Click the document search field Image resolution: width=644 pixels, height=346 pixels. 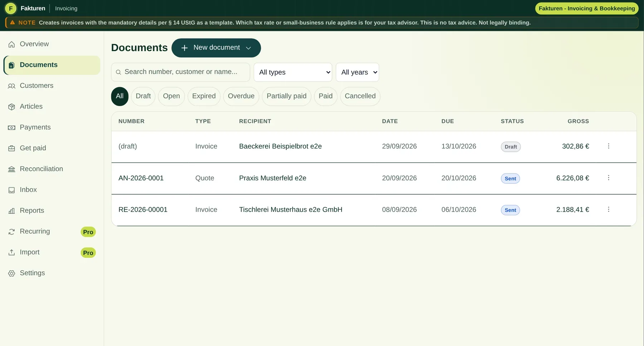(x=181, y=72)
